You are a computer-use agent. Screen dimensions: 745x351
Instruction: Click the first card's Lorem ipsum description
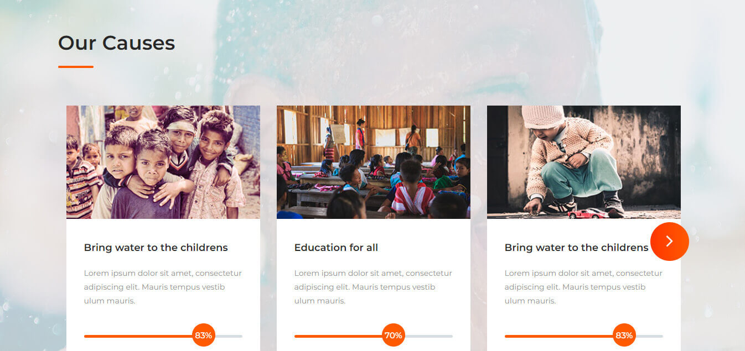tap(163, 287)
